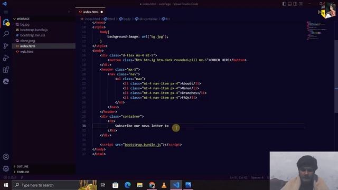Click errors and warnings status bar item
Screen dimensions: 338x190
(x=10, y=177)
